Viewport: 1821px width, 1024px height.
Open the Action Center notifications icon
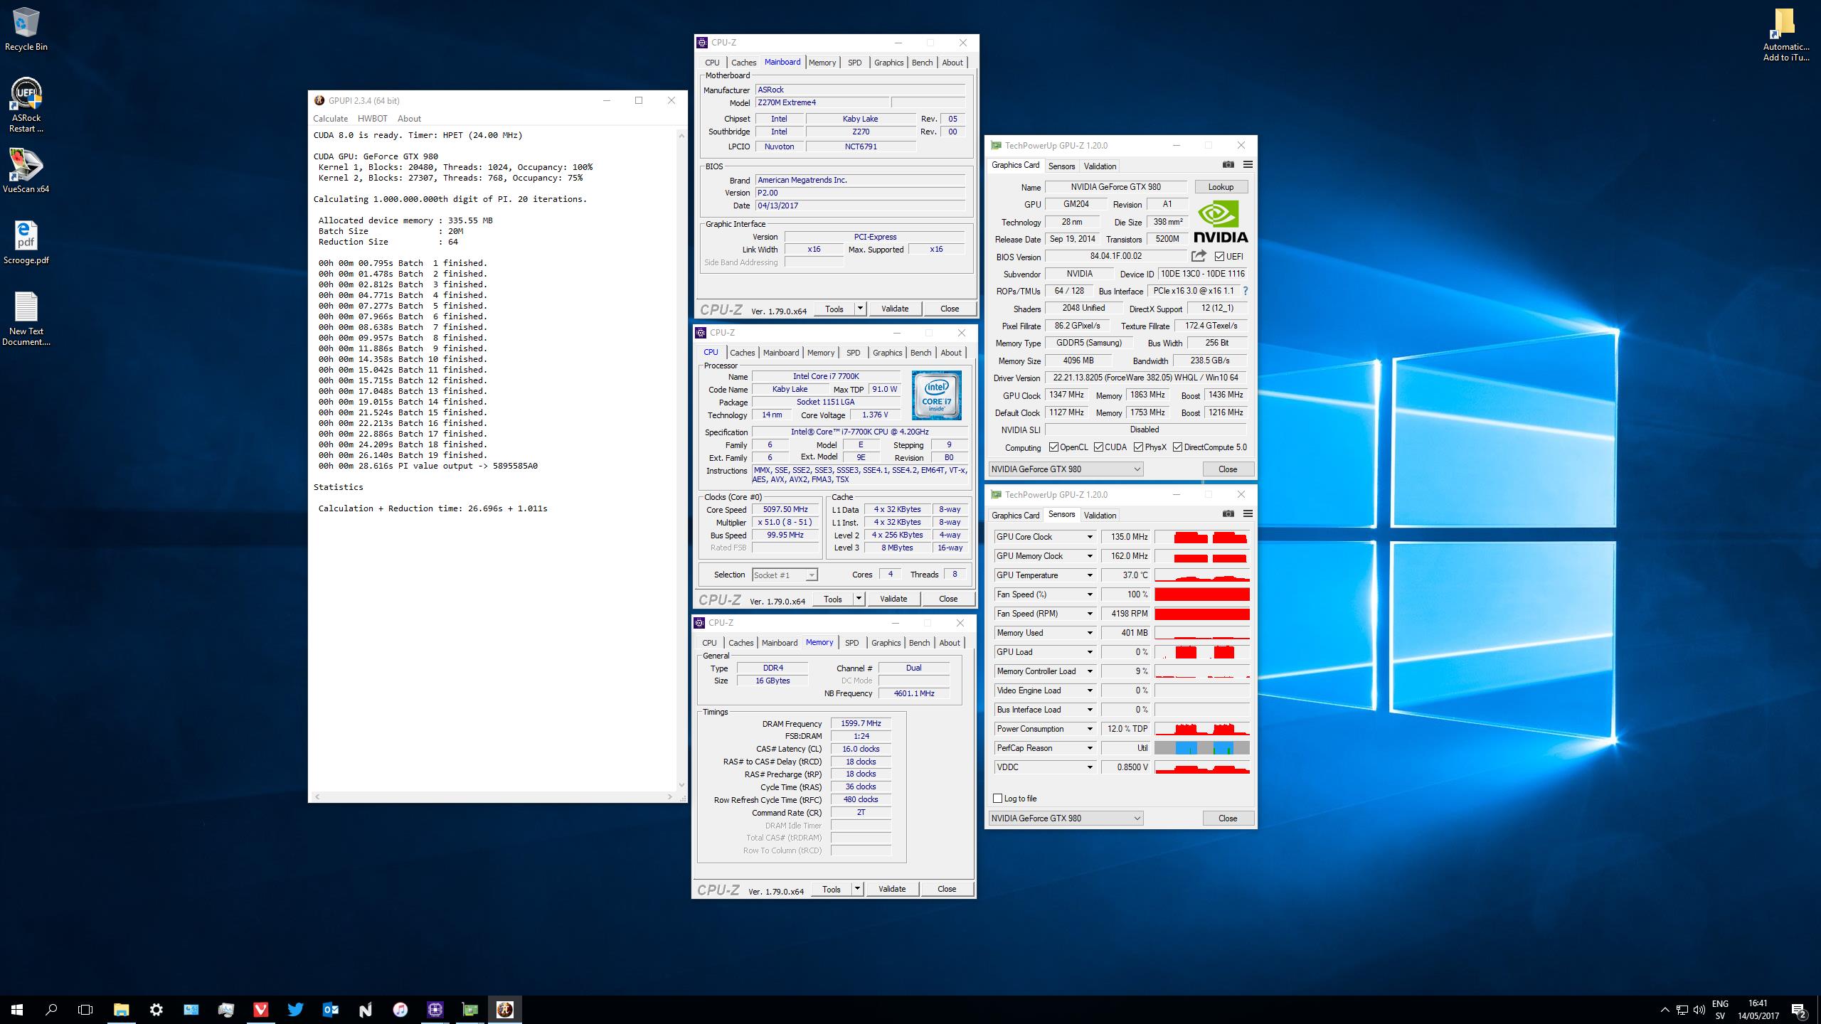coord(1799,1010)
